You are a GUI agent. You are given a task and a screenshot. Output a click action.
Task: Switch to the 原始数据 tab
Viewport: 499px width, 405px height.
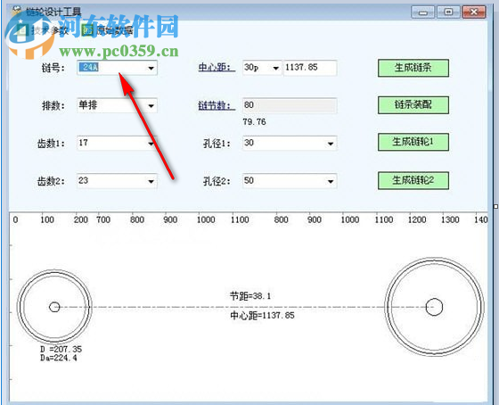pyautogui.click(x=108, y=30)
